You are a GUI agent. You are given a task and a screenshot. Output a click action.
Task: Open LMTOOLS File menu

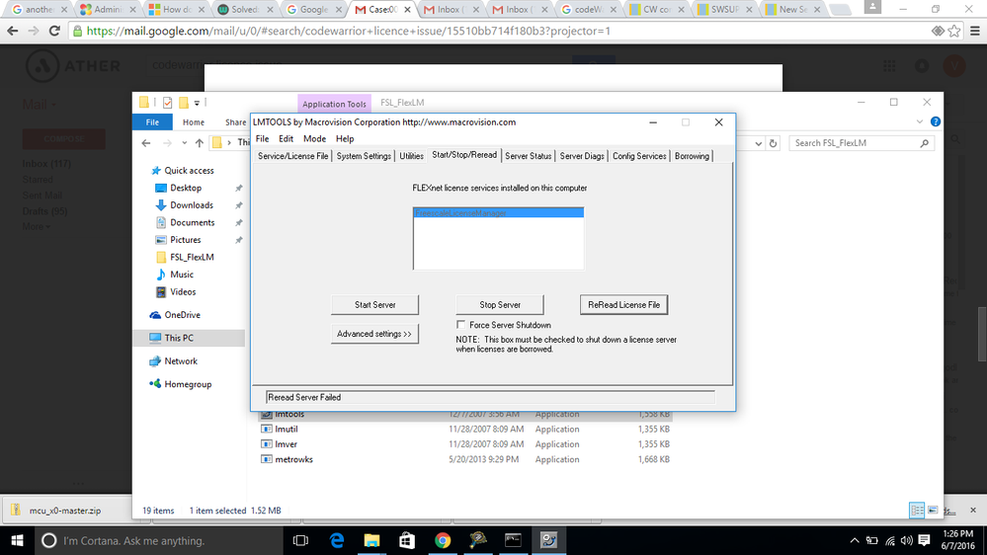point(262,139)
